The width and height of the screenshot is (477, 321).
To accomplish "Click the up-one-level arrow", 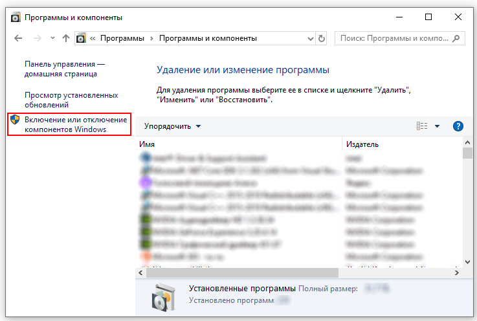I will pyautogui.click(x=65, y=39).
